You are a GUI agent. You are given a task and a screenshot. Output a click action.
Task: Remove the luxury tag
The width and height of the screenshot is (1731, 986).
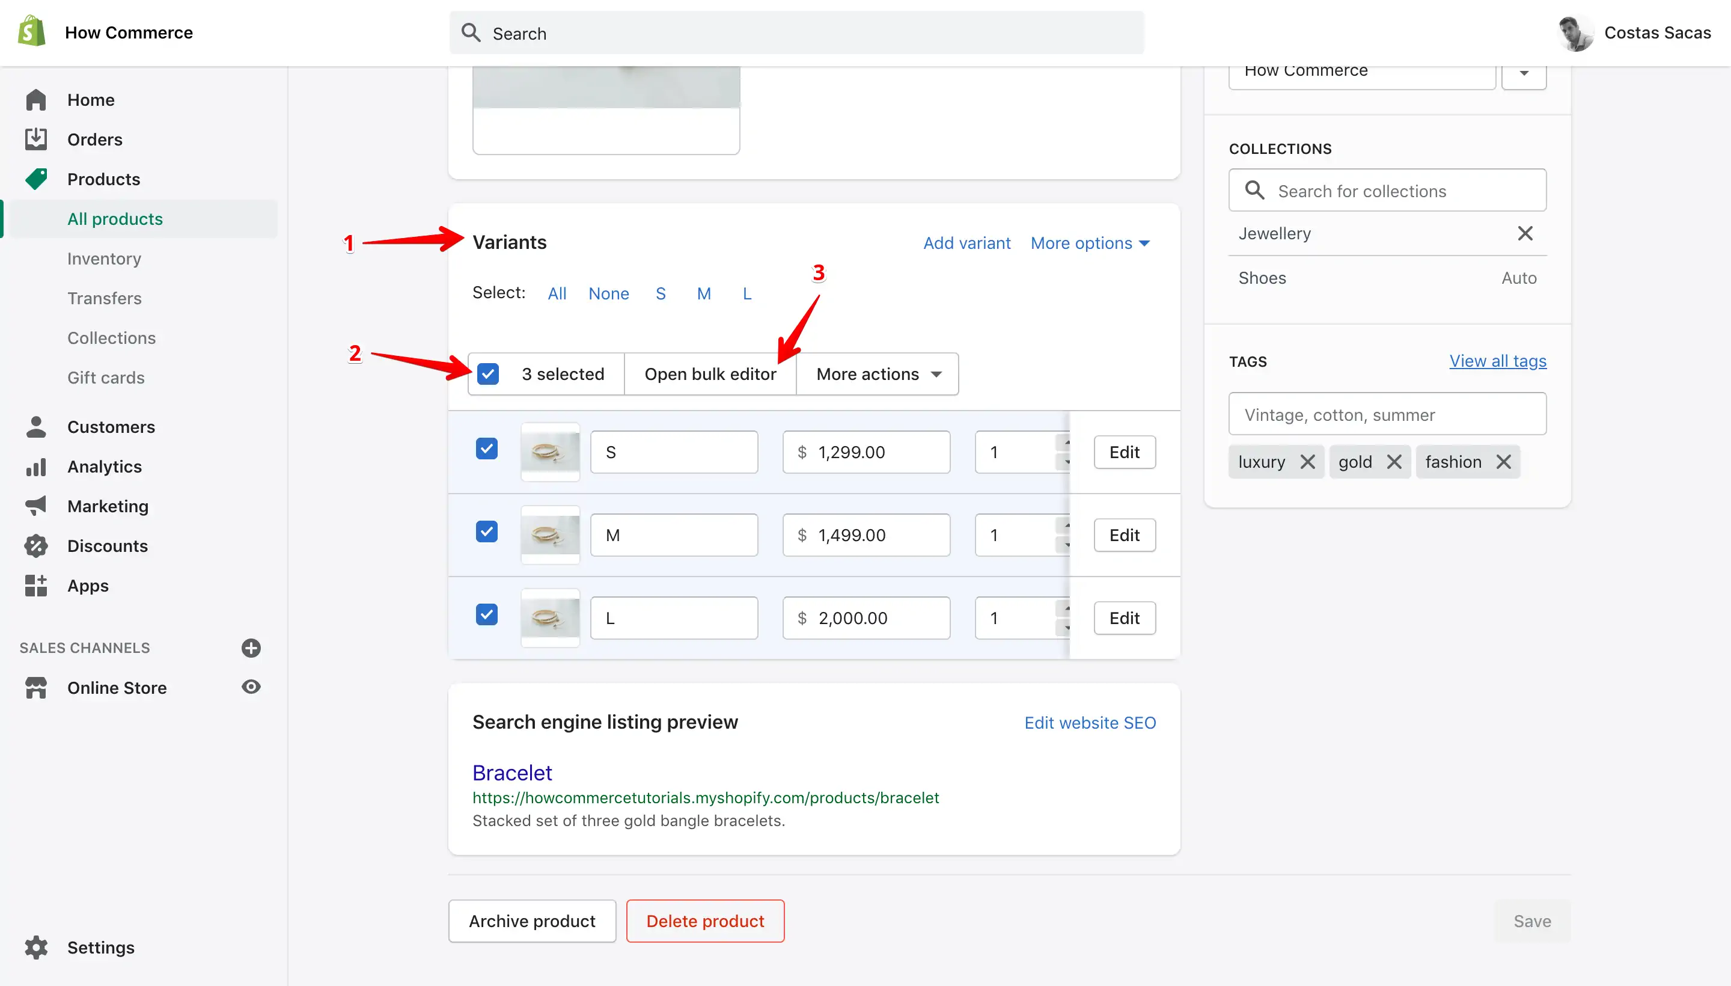(1307, 462)
